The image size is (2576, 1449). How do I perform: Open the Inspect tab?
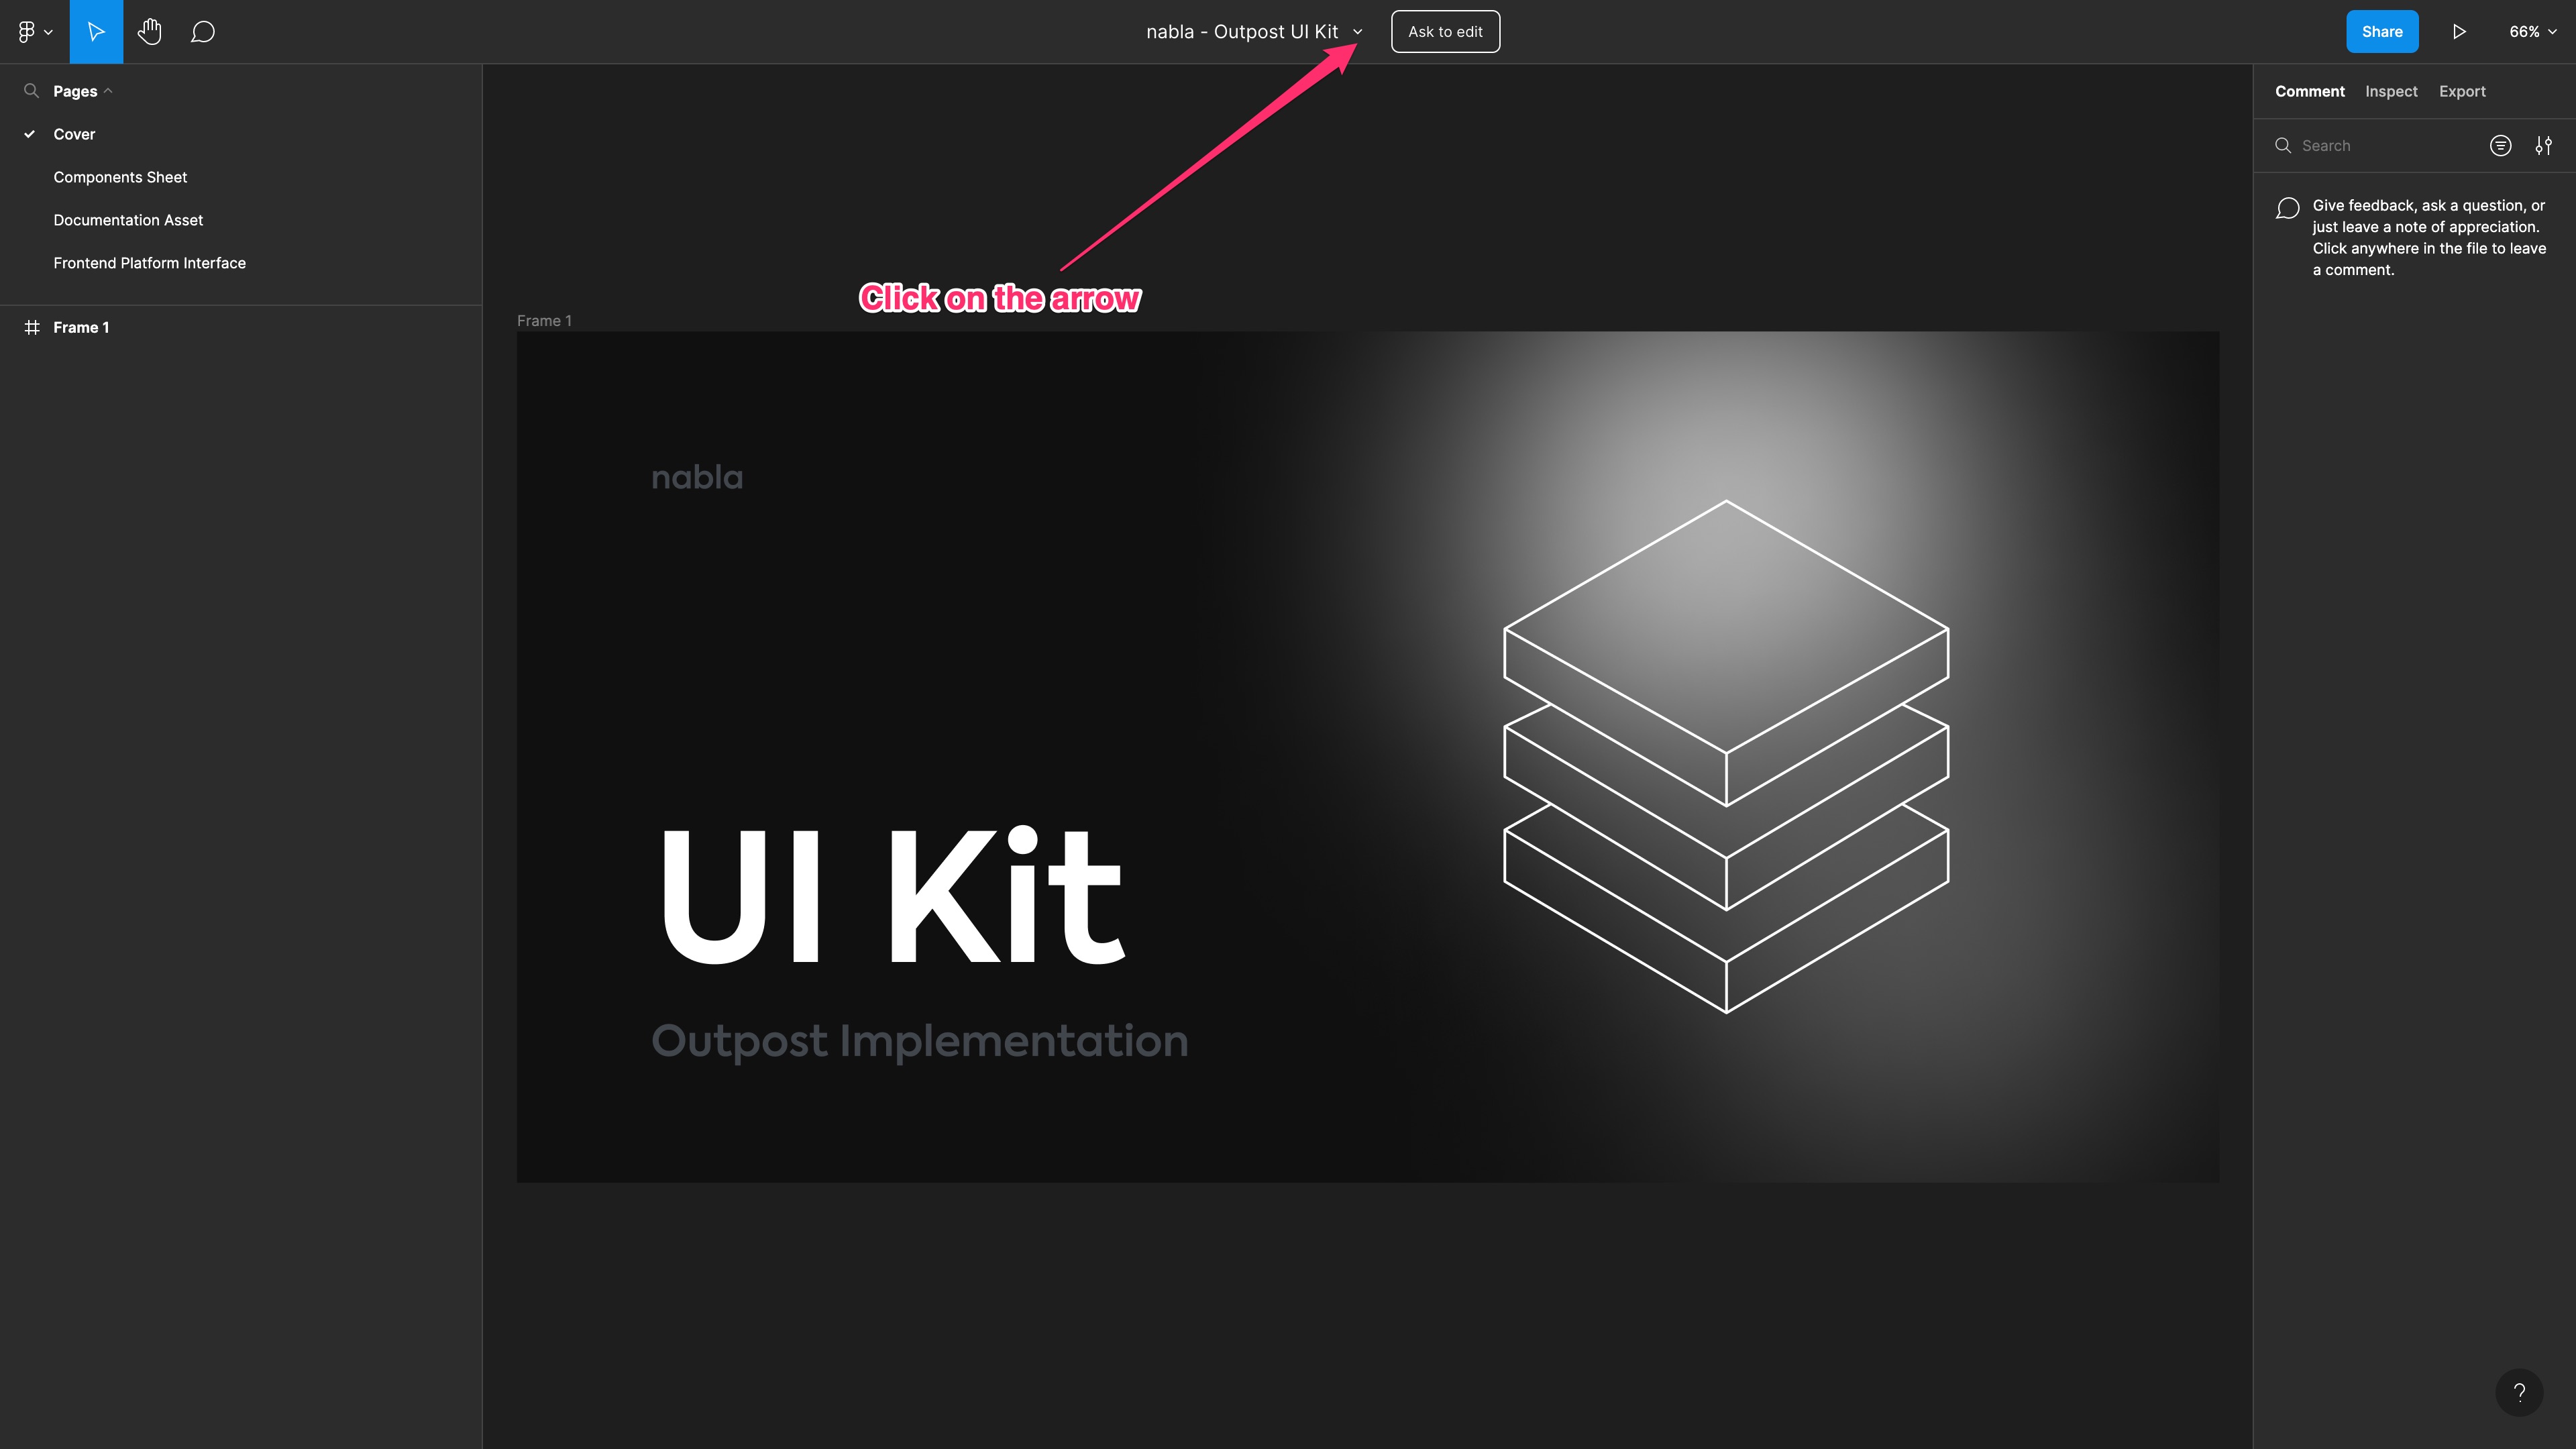pos(2390,91)
